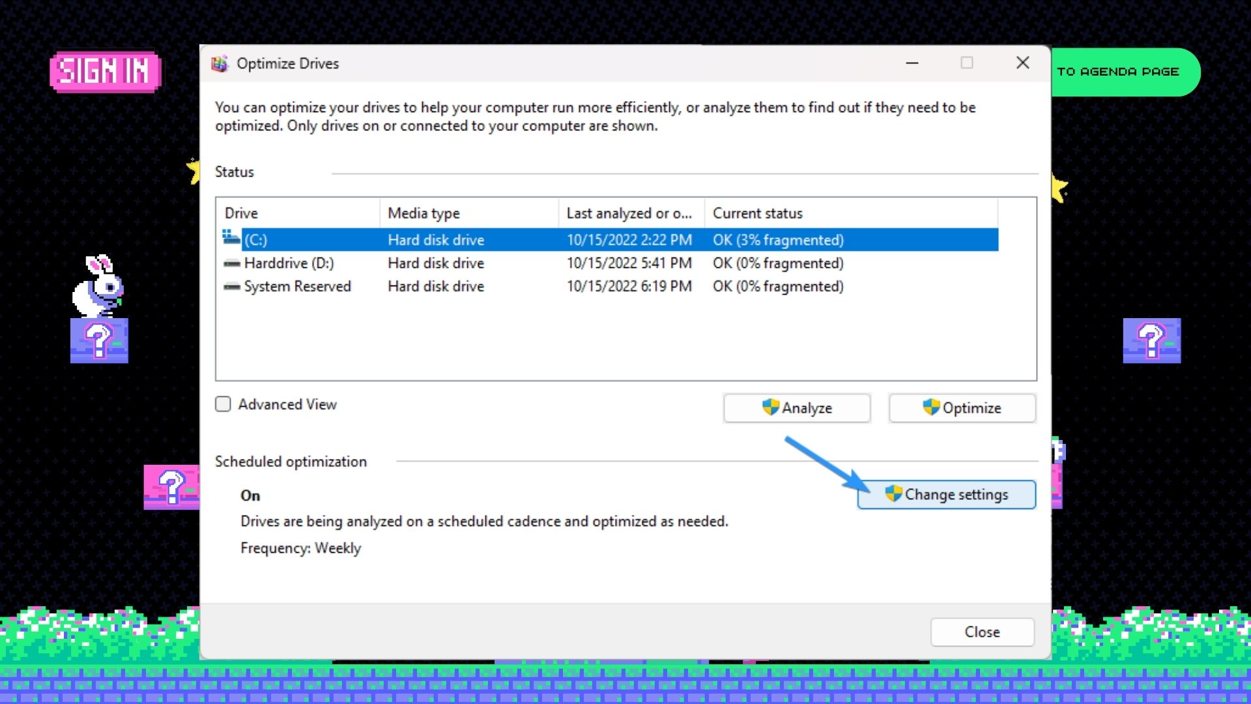Open Change settings for scheduled optimization

[x=947, y=495]
